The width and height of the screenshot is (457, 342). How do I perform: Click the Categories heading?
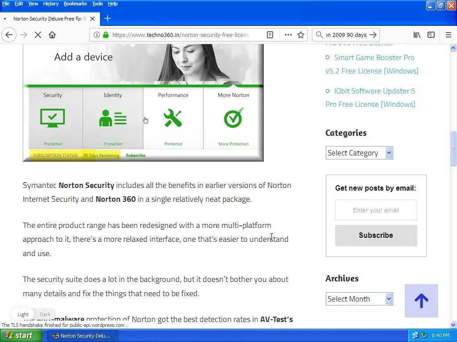(346, 133)
